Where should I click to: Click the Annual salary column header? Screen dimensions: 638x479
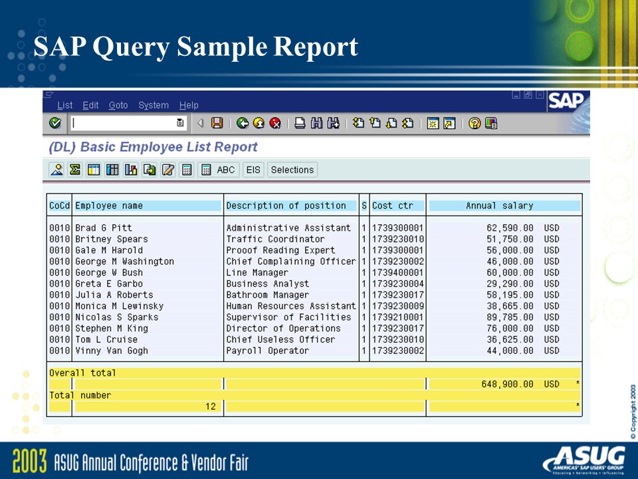point(504,206)
